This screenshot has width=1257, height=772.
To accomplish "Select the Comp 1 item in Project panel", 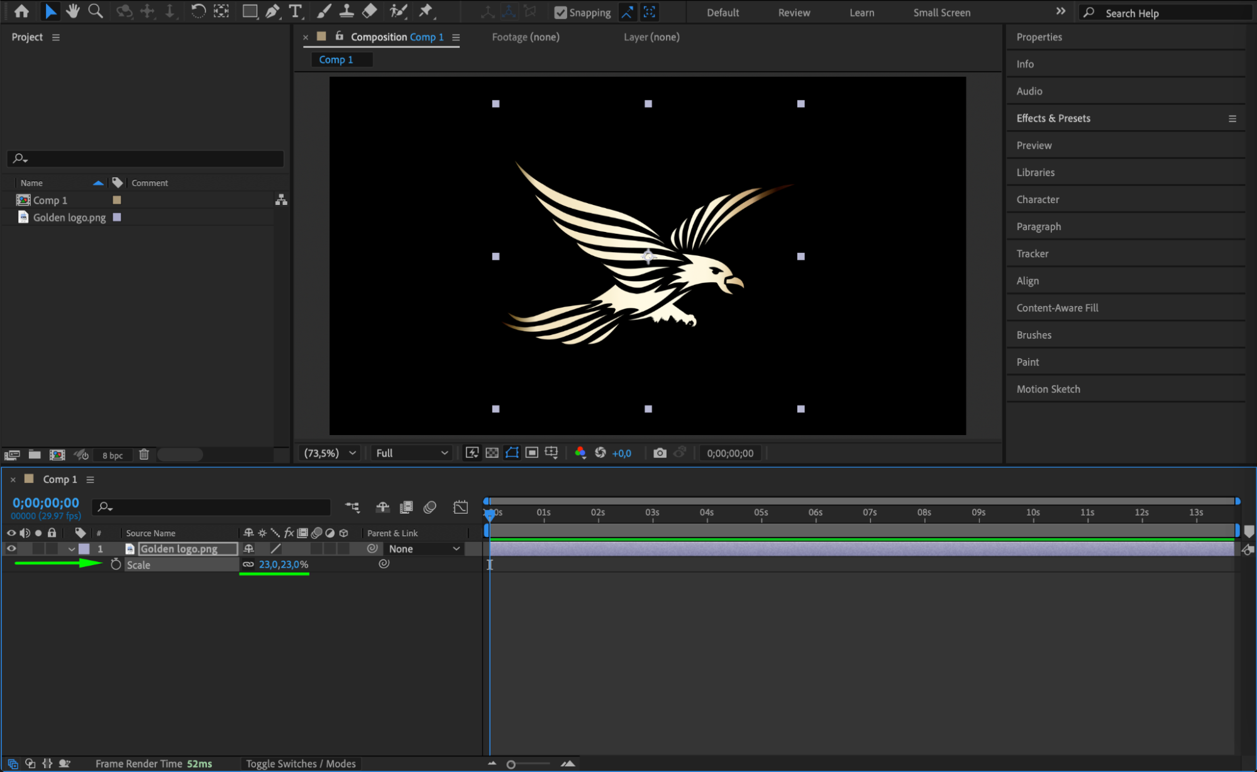I will (50, 200).
